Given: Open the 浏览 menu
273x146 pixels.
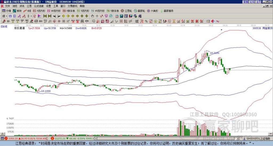Looking at the screenshot, I should tap(15, 6).
